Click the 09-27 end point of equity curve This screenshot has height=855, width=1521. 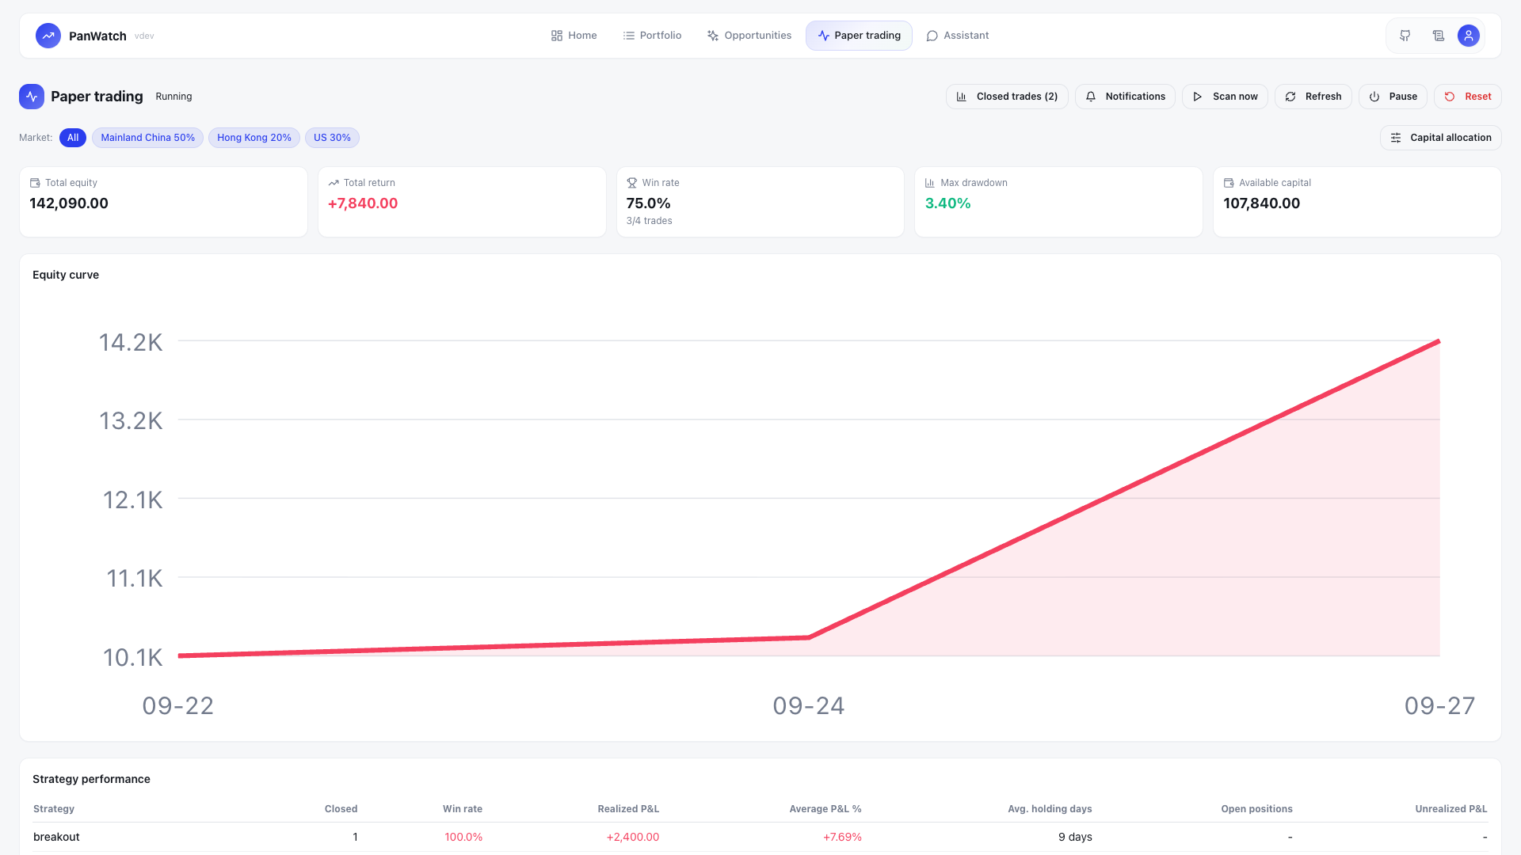[x=1439, y=341]
